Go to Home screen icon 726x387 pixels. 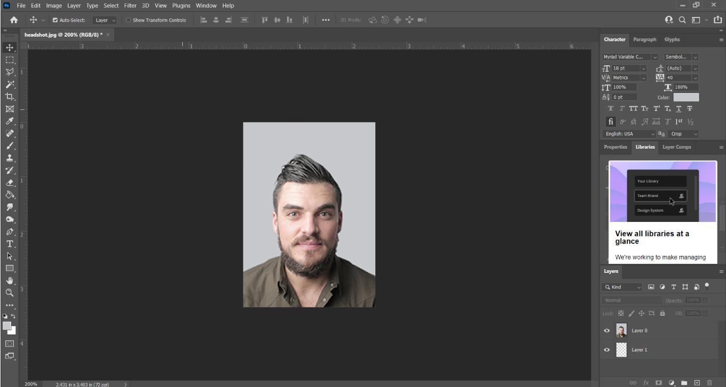14,20
